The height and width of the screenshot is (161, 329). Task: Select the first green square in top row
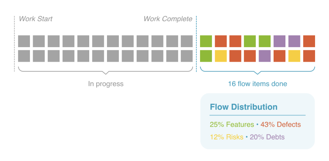[206, 41]
